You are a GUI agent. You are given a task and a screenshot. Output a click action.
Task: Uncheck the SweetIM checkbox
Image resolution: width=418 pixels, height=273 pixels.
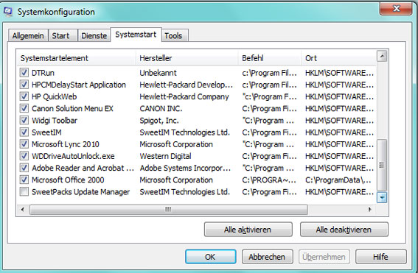pyautogui.click(x=24, y=132)
